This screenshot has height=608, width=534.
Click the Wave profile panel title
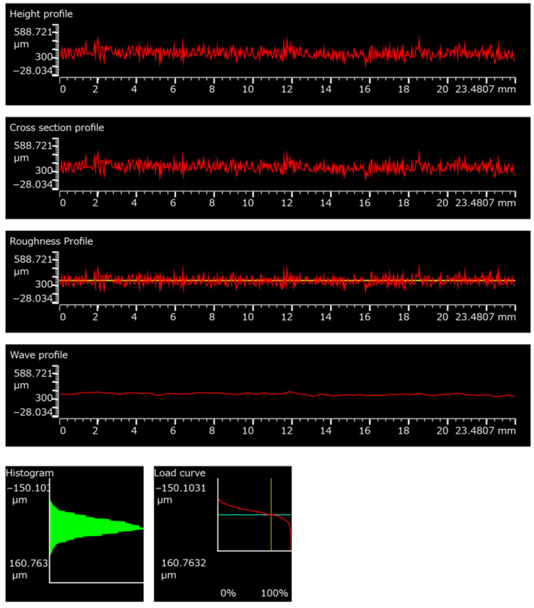tap(39, 355)
